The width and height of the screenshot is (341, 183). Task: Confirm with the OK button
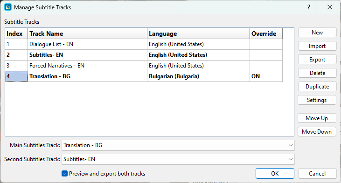pyautogui.click(x=275, y=173)
